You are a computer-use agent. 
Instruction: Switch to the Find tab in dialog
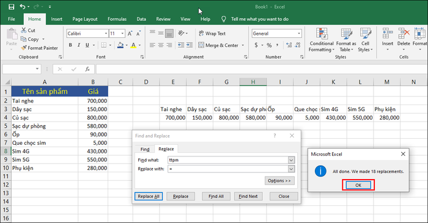[145, 149]
